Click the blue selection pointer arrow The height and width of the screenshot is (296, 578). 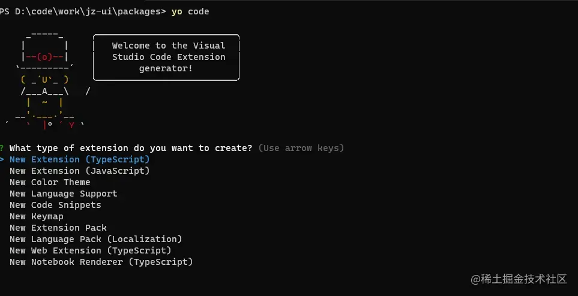coord(2,159)
